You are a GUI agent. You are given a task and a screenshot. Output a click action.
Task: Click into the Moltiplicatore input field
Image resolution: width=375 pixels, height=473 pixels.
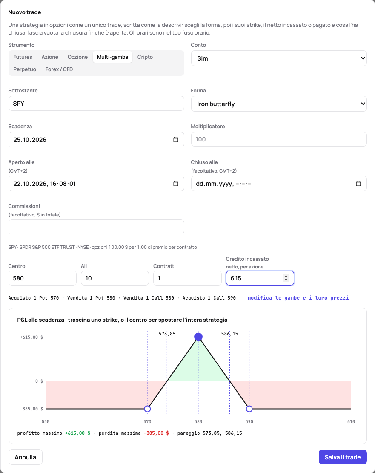(x=279, y=139)
